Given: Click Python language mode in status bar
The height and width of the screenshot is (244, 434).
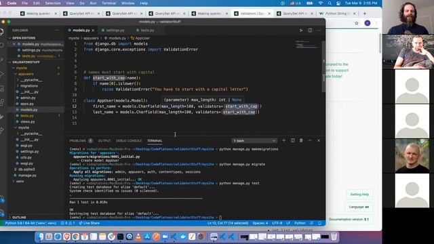Looking at the screenshot, I should (300, 223).
